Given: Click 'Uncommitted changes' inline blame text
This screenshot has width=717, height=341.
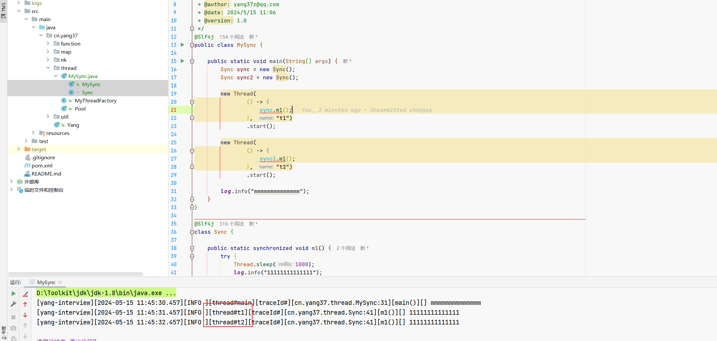Looking at the screenshot, I should [x=401, y=110].
